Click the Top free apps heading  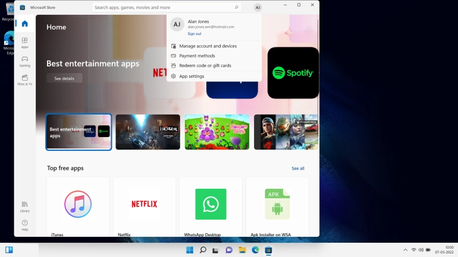[x=65, y=168]
